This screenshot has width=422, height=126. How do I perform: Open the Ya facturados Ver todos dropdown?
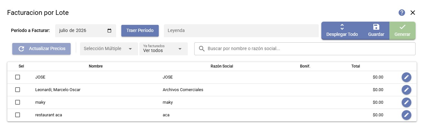pos(164,49)
